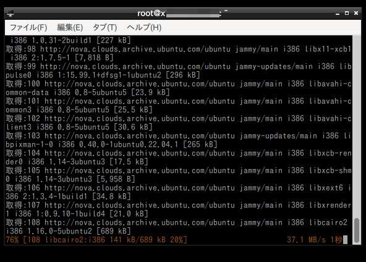Viewport: 366px width, 262px height.
Task: Click the [227 kB] size text
Action: [113, 40]
